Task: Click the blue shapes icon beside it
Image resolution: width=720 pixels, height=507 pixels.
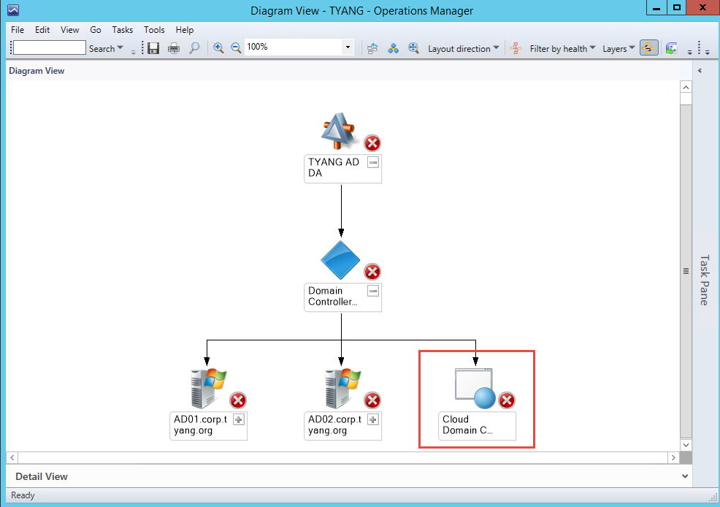Action: click(393, 48)
